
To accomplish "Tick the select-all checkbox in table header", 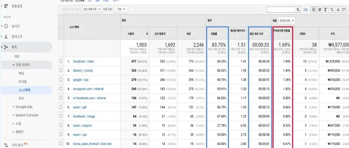I will [x=61, y=27].
